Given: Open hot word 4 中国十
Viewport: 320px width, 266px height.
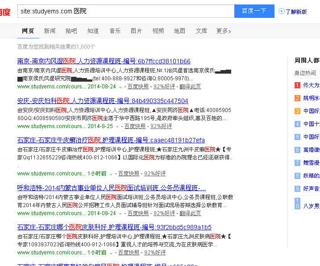Looking at the screenshot, I should tap(312, 124).
